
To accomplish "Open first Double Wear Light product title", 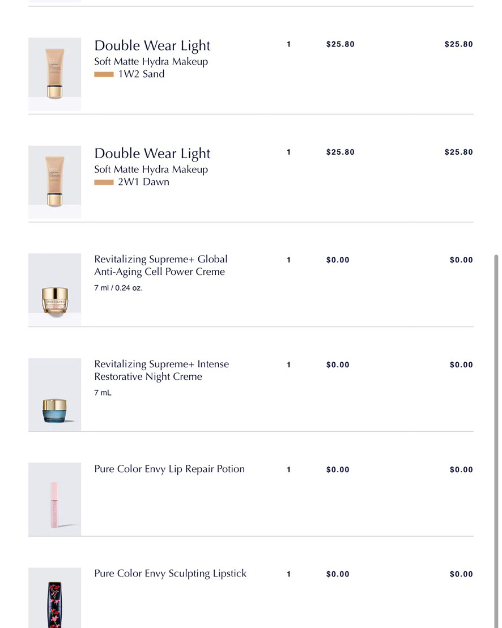I will [152, 46].
